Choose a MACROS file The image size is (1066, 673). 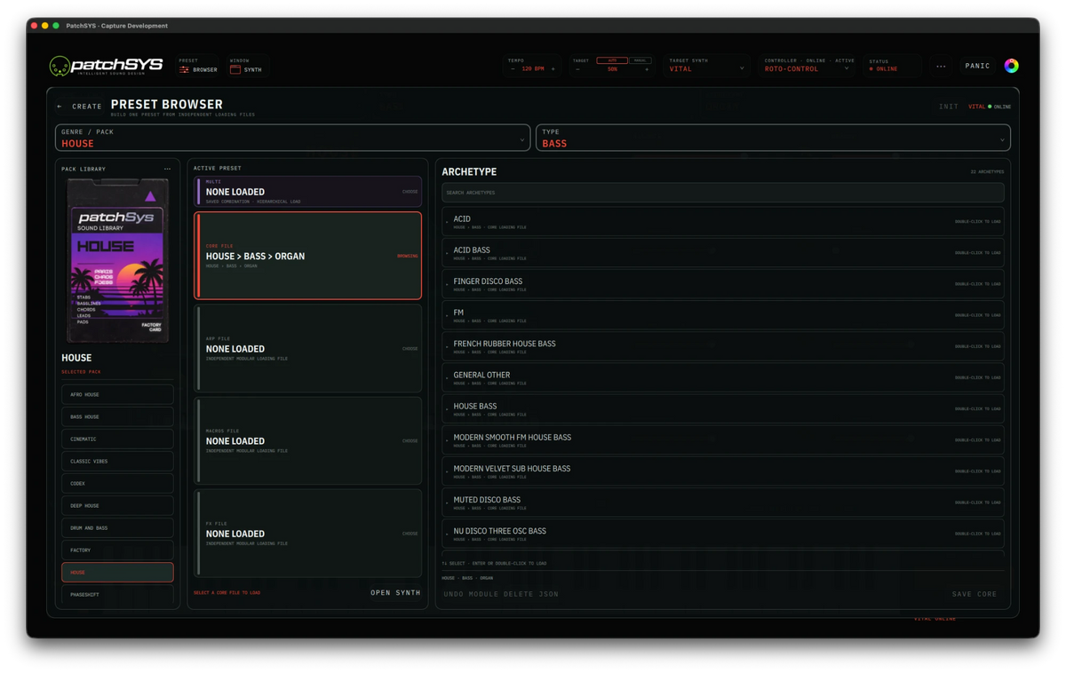307,440
